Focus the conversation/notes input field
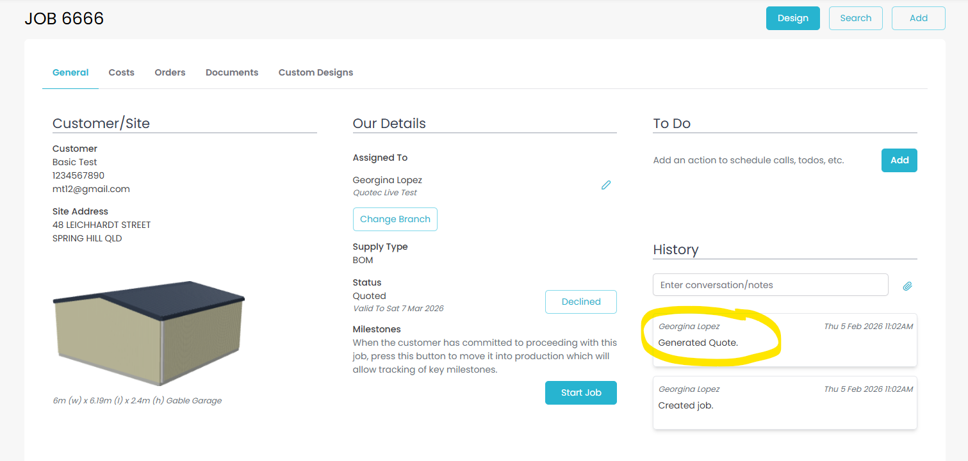Screen dimensions: 968x461 [770, 285]
